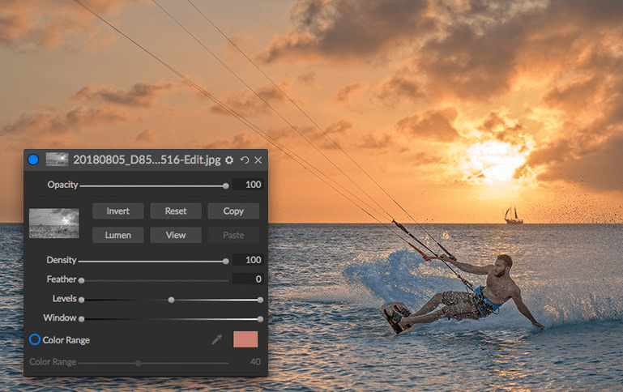This screenshot has height=392, width=623.
Task: Click the View mask button
Action: pyautogui.click(x=176, y=235)
